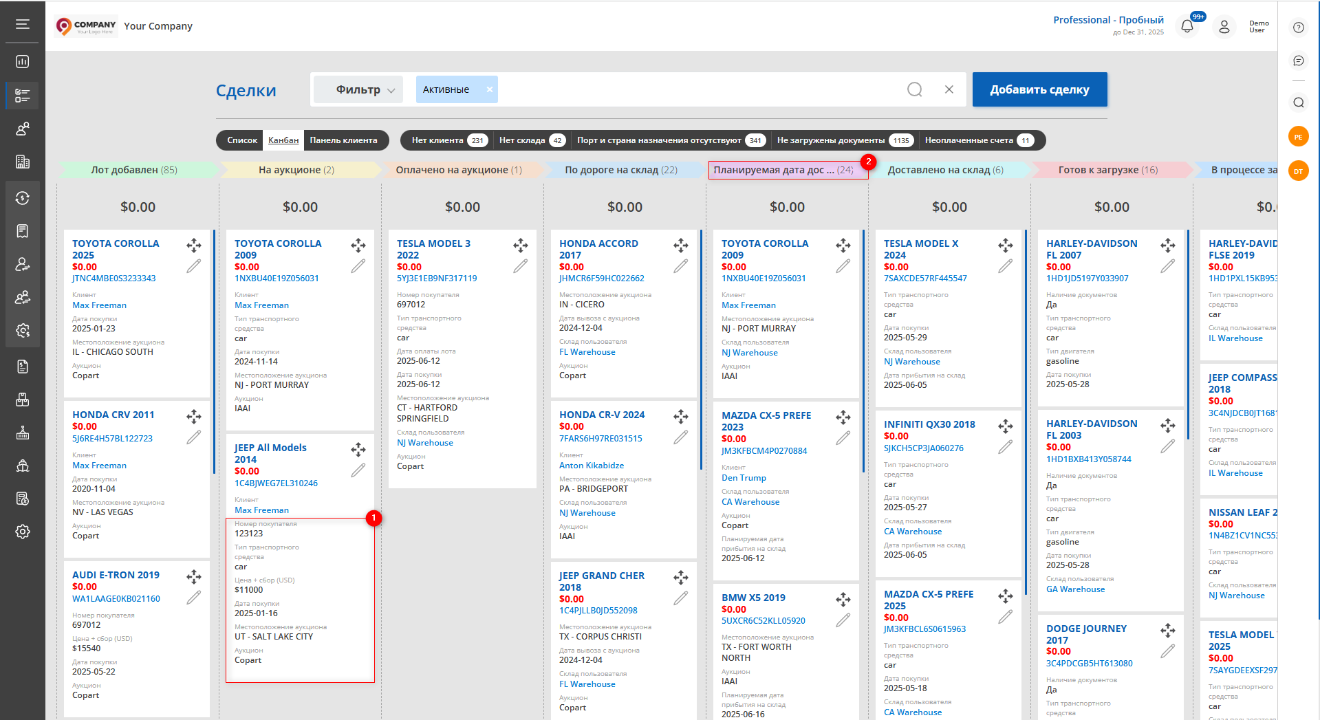The image size is (1320, 720).
Task: Switch to Список view
Action: point(242,140)
